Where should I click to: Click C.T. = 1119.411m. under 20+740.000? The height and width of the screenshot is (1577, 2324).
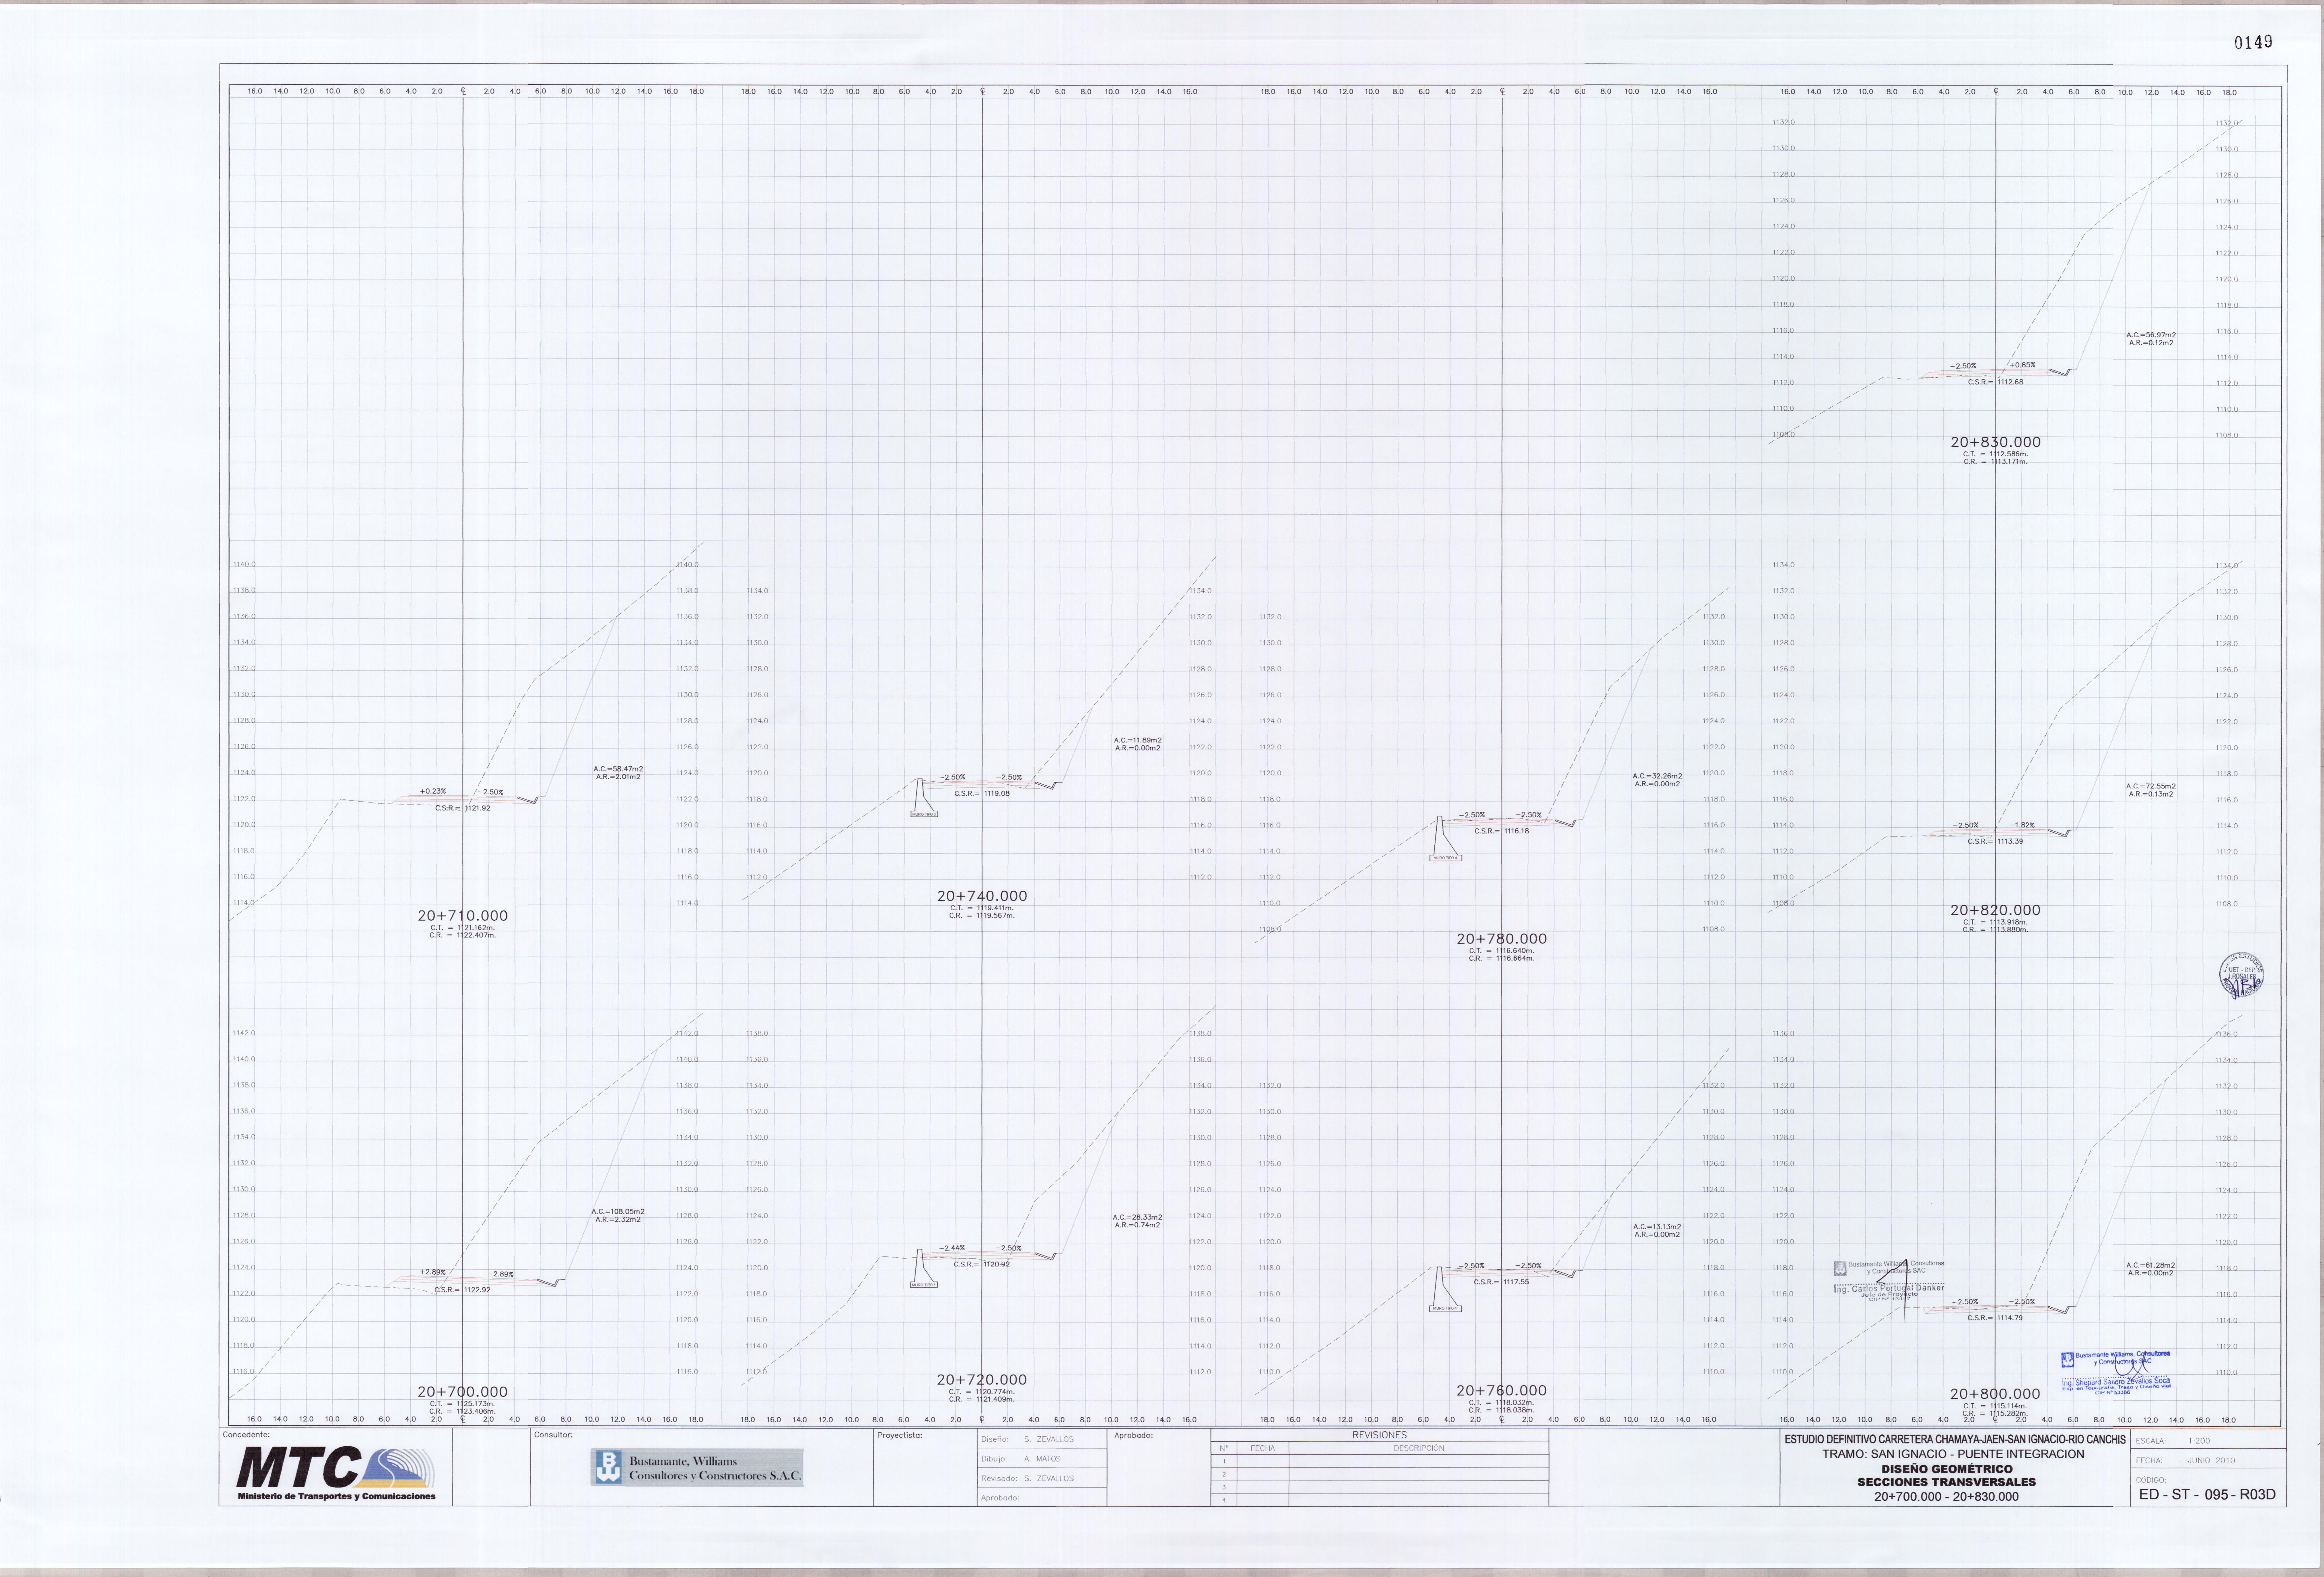point(982,908)
